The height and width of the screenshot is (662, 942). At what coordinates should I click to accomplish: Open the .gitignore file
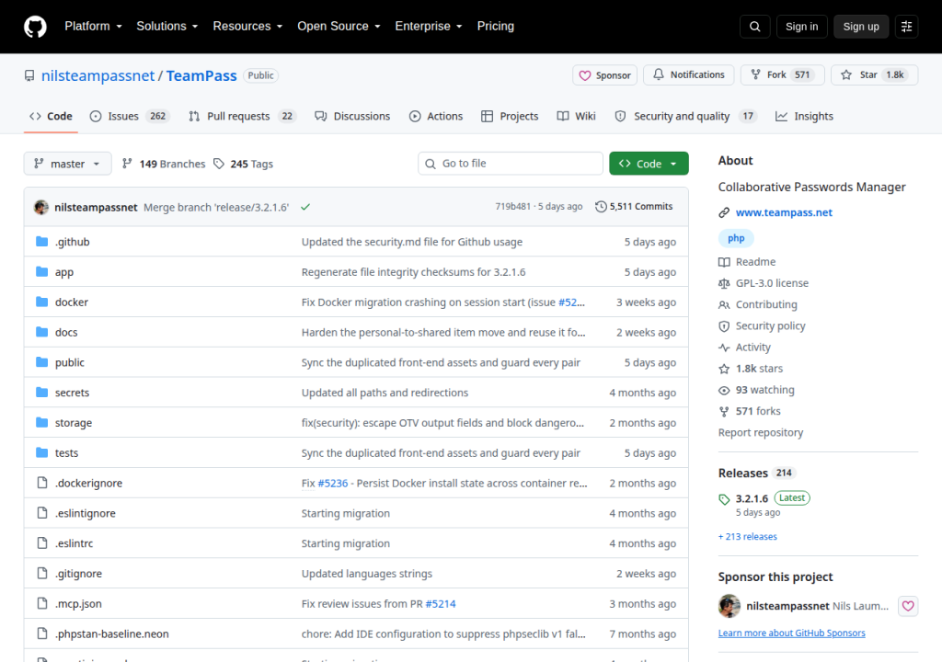click(x=79, y=574)
